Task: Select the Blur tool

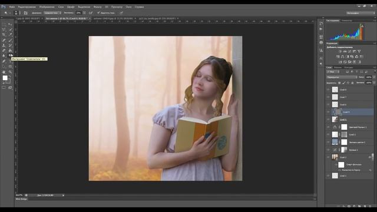Action: [4, 55]
